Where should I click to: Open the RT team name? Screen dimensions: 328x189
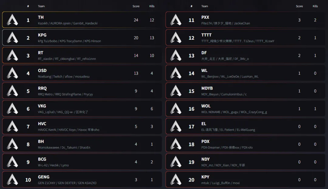[41, 53]
